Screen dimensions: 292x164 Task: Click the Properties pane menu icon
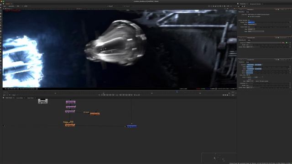(x=238, y=4)
